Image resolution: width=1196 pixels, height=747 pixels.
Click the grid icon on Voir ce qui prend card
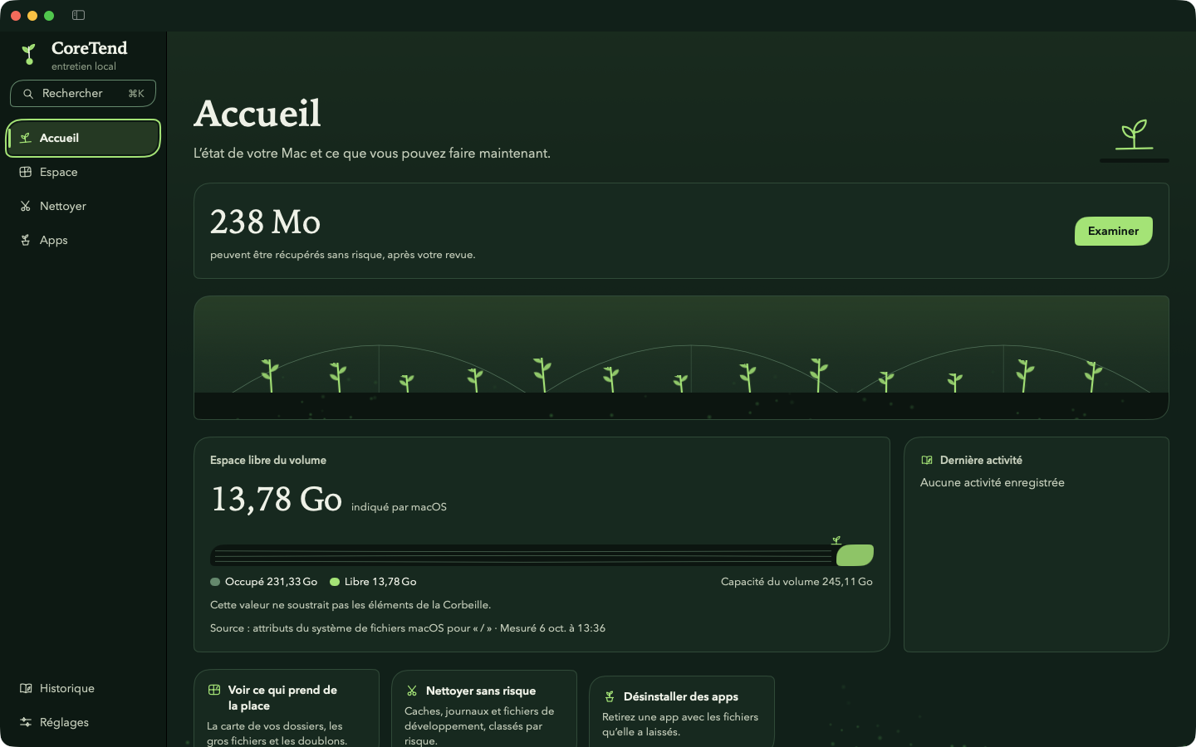(214, 690)
